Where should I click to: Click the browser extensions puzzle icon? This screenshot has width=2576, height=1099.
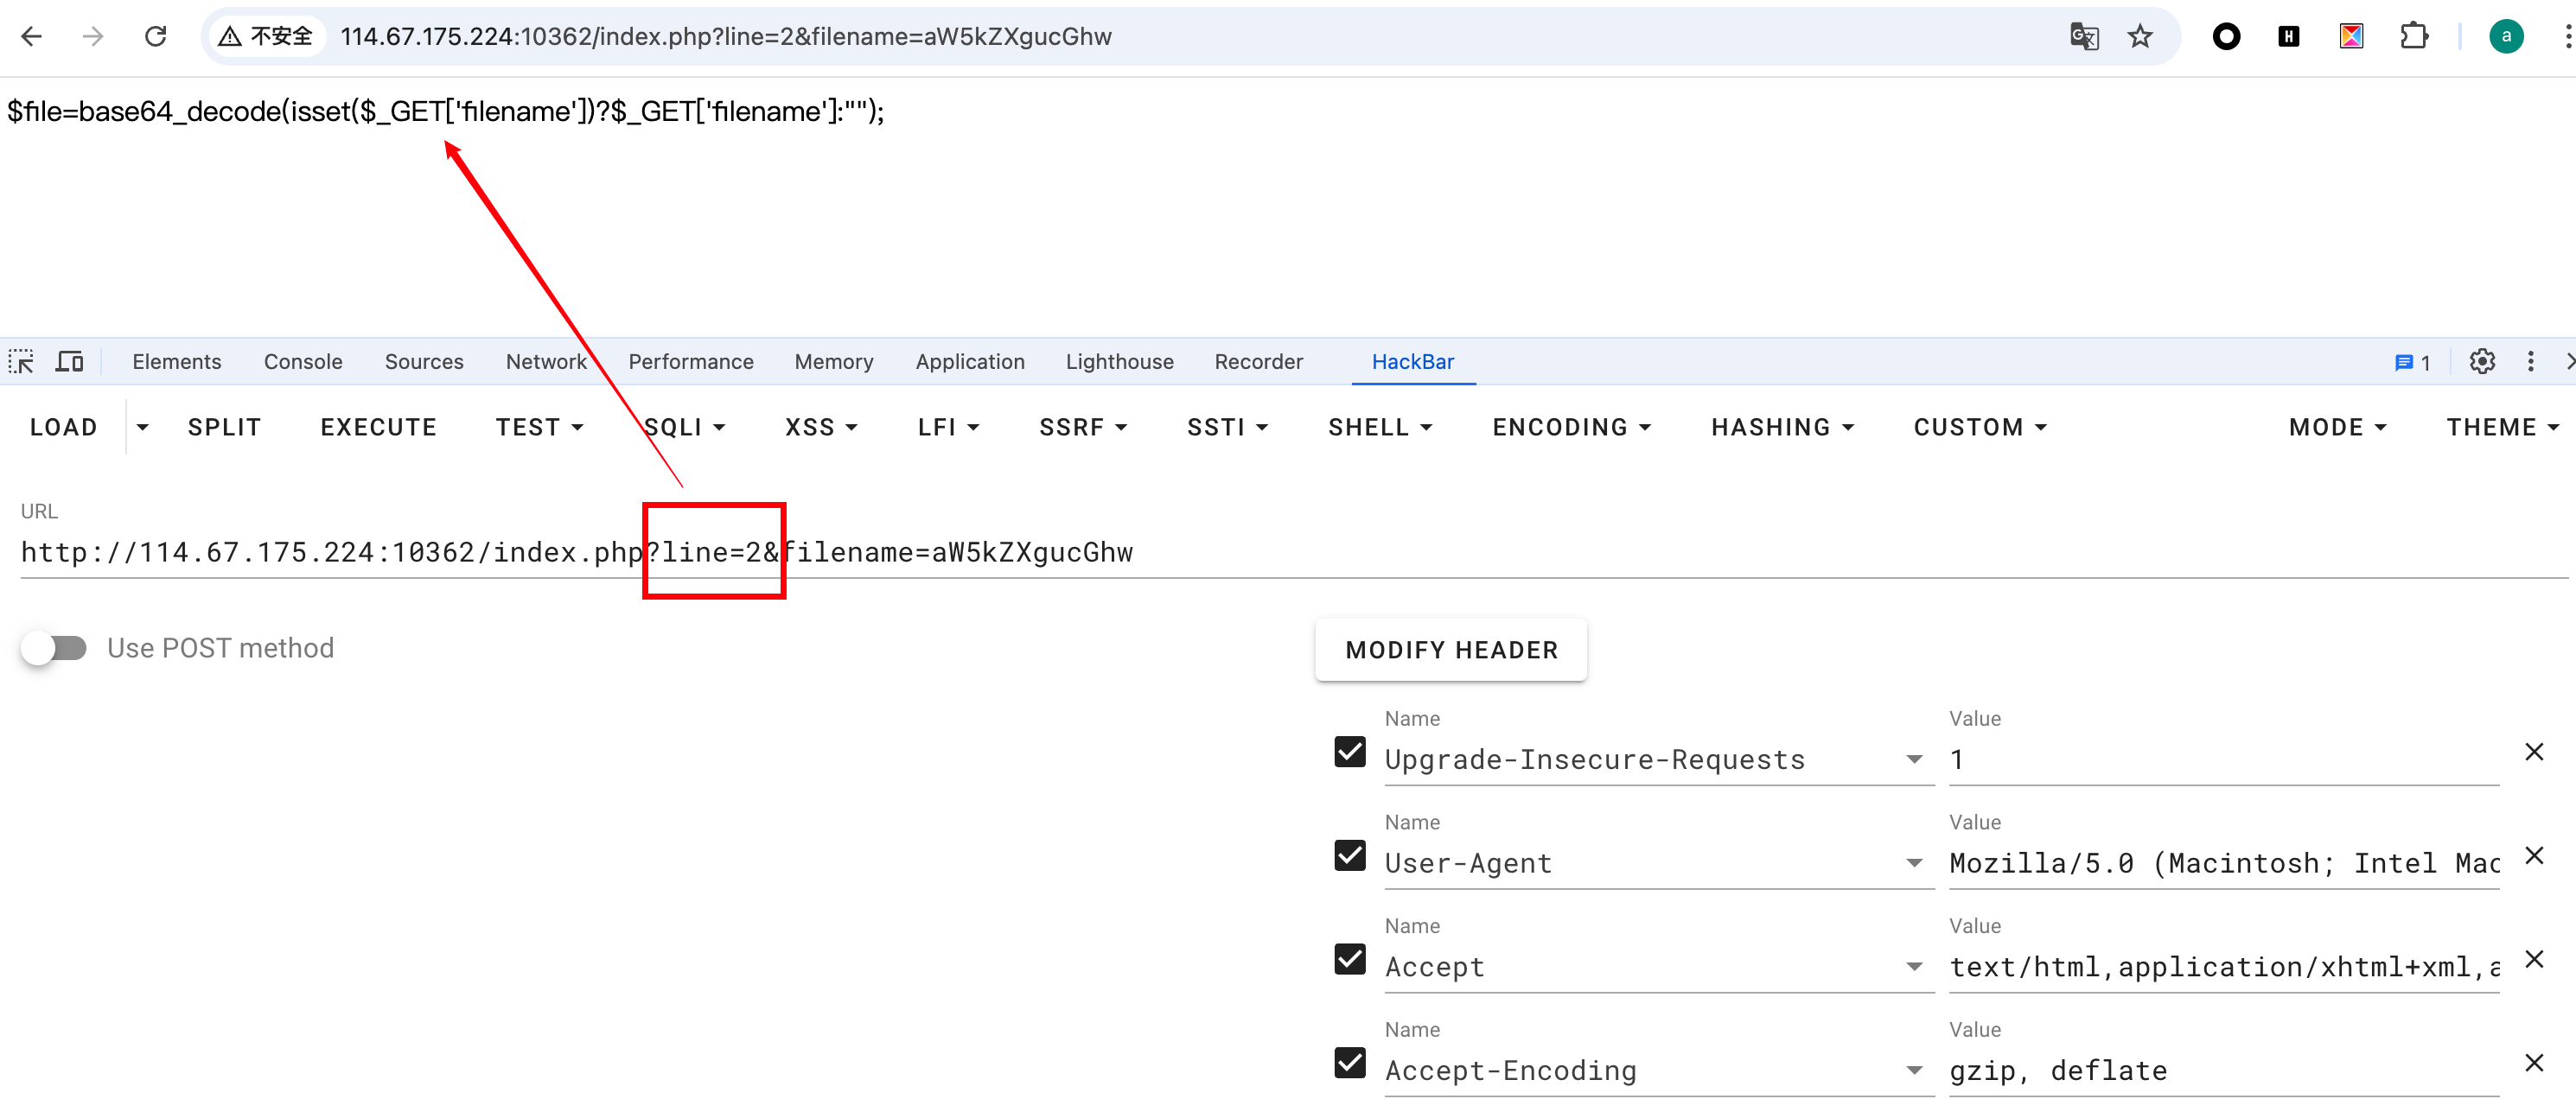pyautogui.click(x=2415, y=36)
